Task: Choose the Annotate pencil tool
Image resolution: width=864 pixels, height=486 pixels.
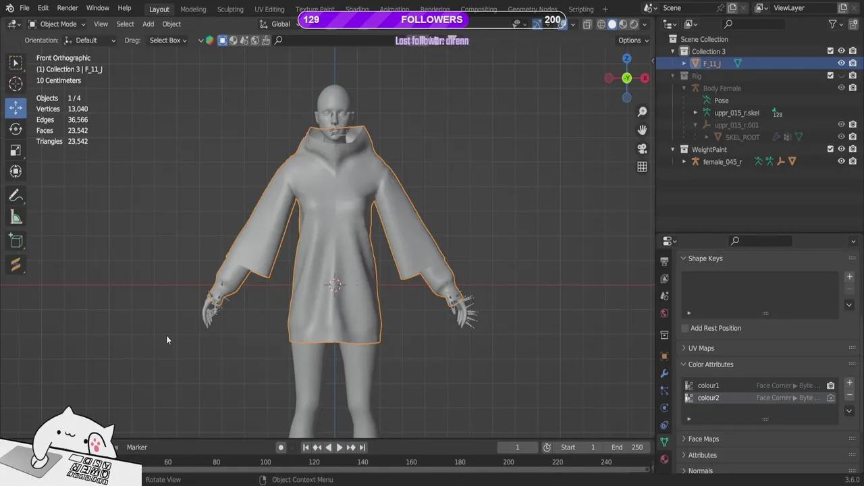Action: pos(16,196)
